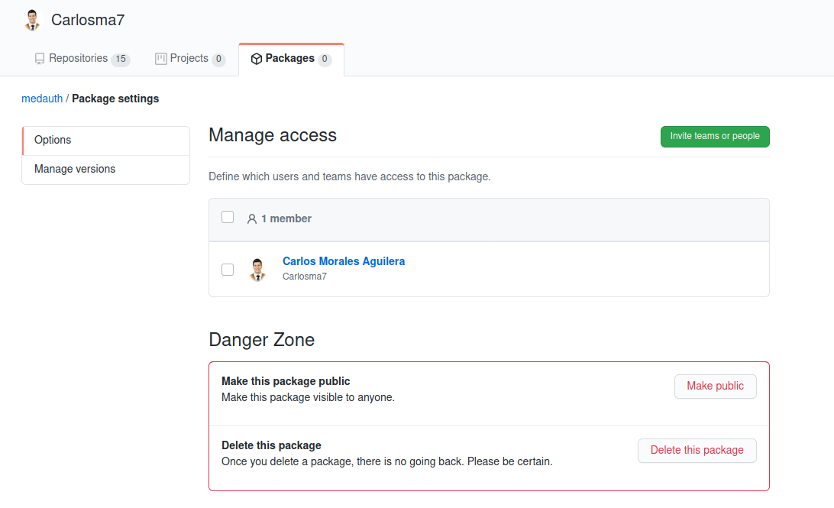Click the '1 member' header text
This screenshot has width=834, height=508.
click(x=286, y=218)
